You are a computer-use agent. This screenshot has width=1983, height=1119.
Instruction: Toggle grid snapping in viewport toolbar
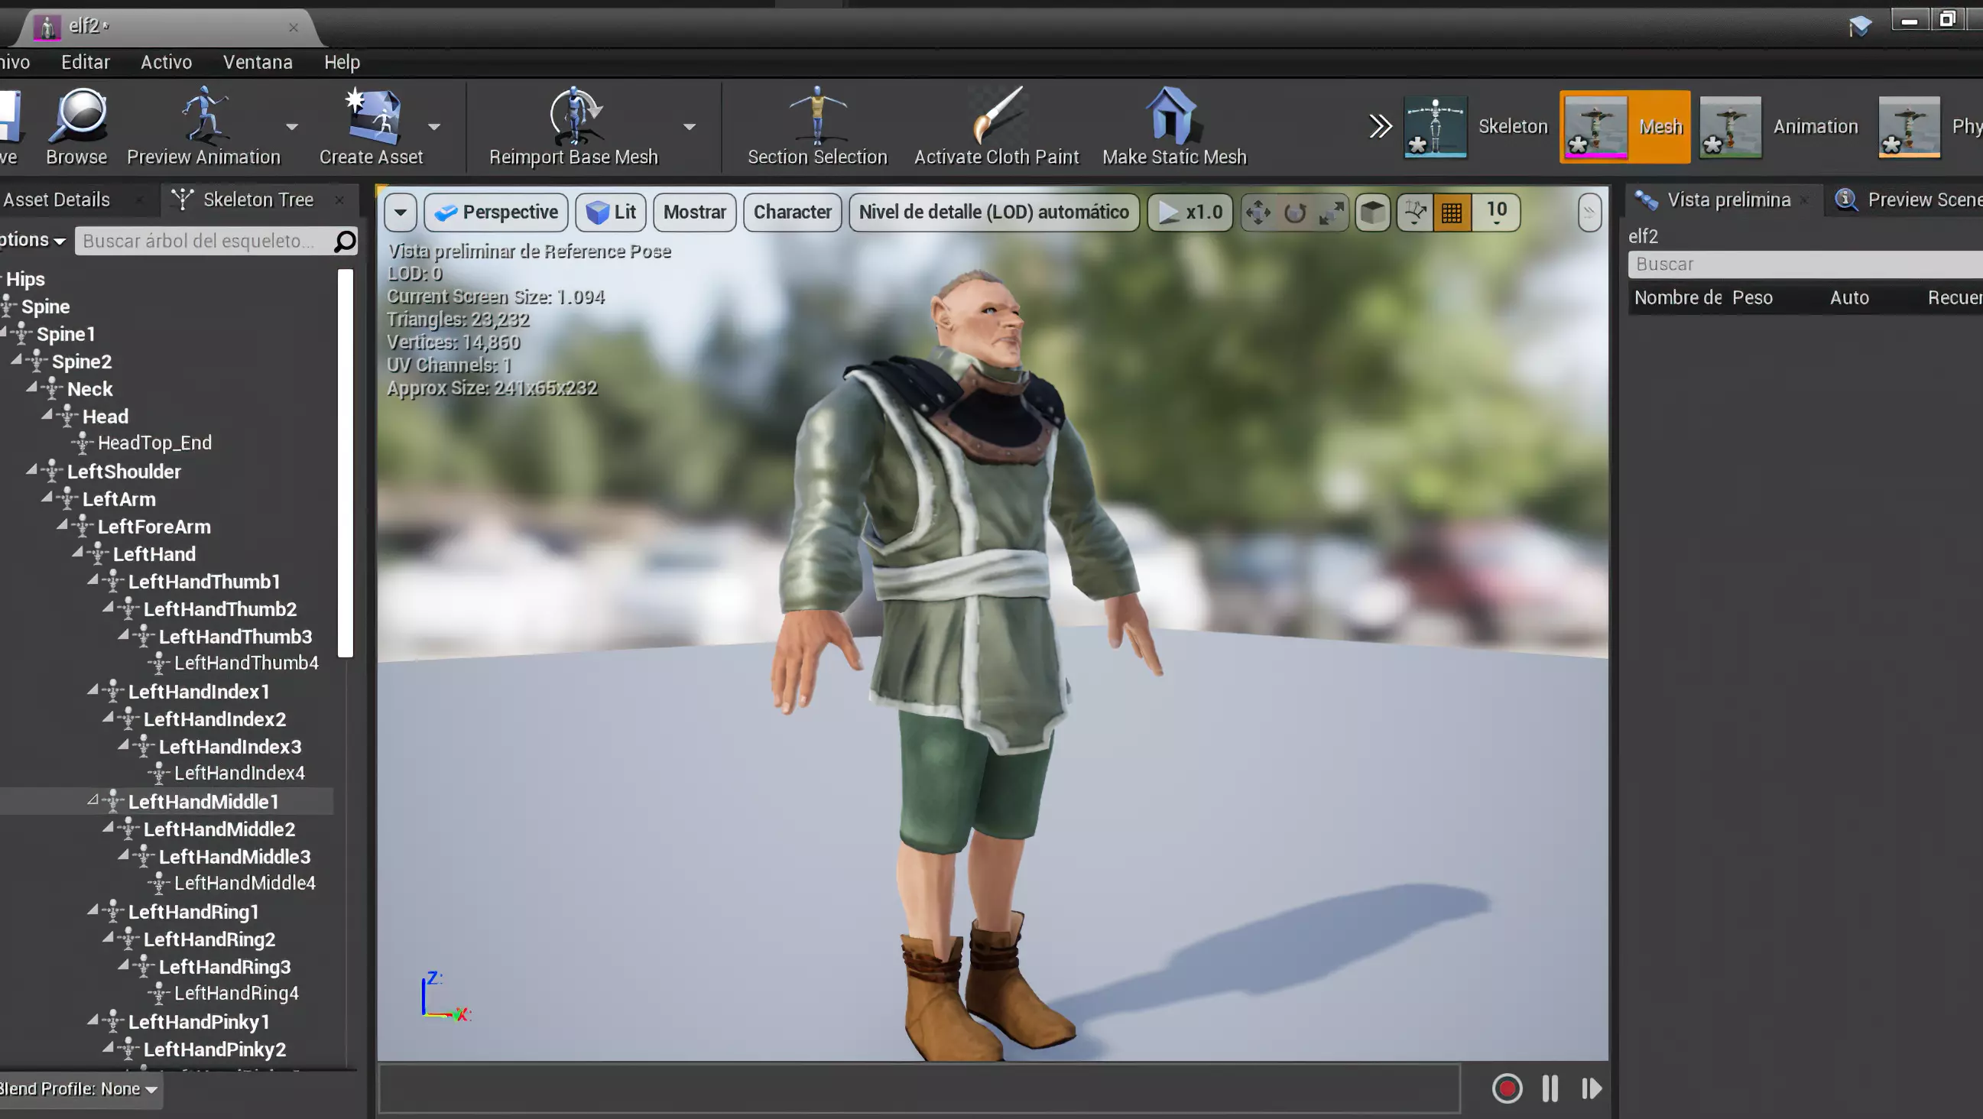click(1451, 212)
